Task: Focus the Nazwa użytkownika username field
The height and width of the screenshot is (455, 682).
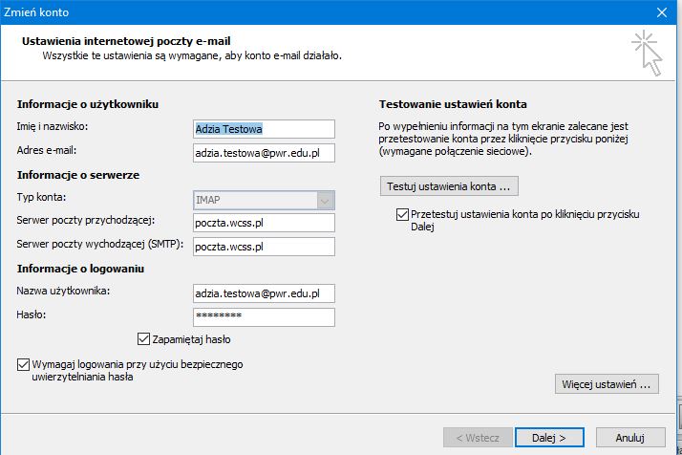Action: pos(263,293)
